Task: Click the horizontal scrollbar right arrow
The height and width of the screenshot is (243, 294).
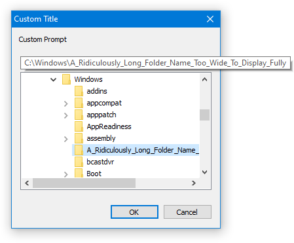Action: 194,183
